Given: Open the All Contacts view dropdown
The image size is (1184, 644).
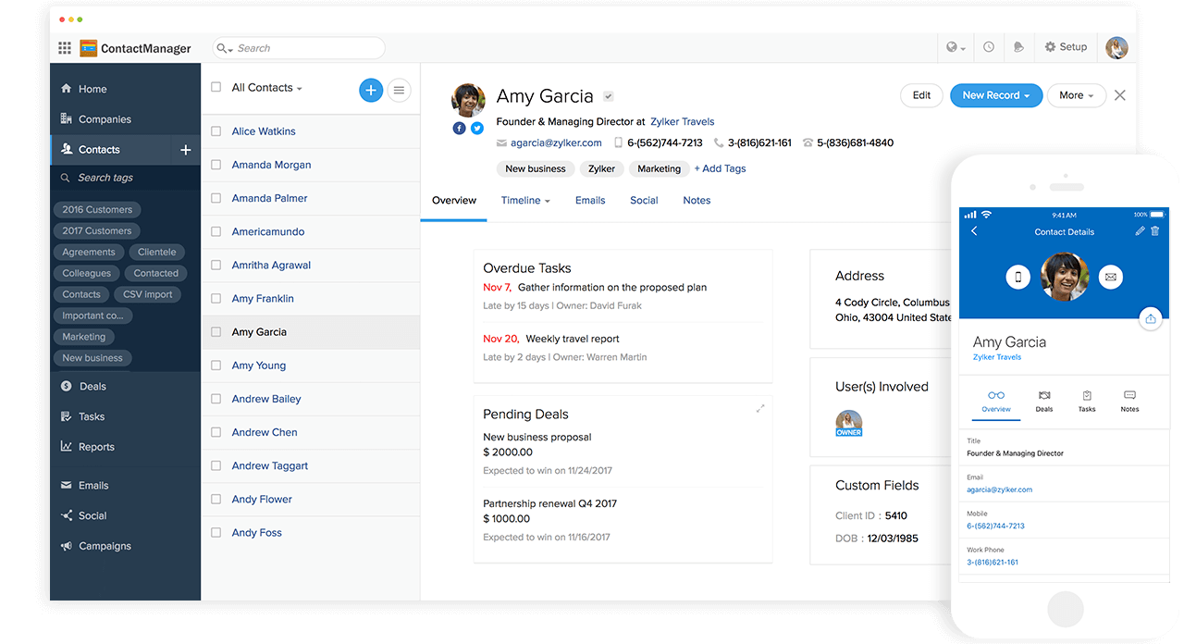Looking at the screenshot, I should tap(267, 88).
